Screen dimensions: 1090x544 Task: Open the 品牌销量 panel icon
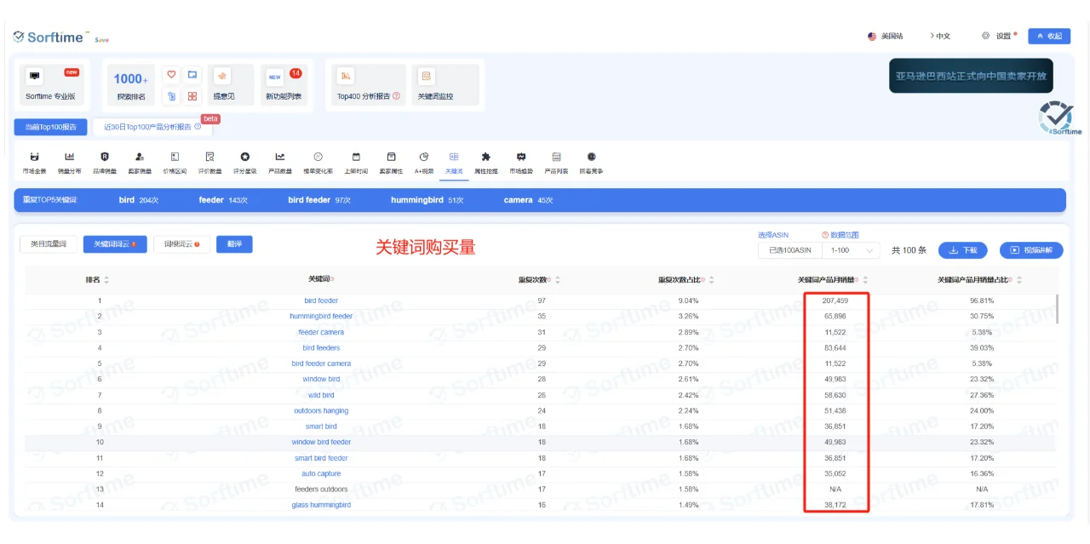[103, 162]
